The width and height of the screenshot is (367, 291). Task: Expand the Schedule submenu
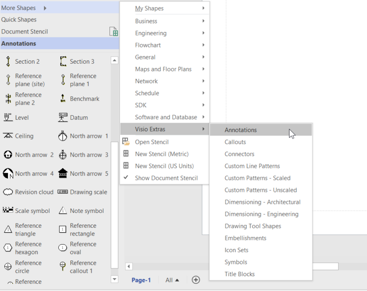pos(165,93)
